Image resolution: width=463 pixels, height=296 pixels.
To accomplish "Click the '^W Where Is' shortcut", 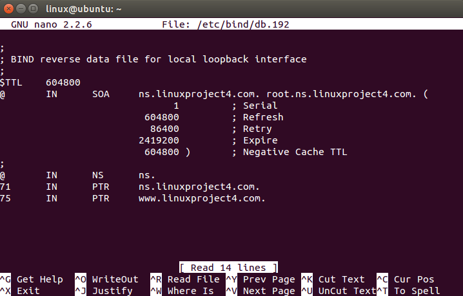I will coord(182,291).
